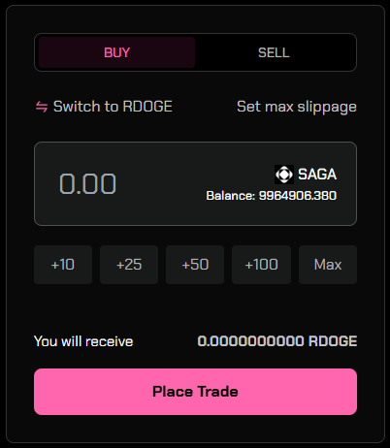
Task: Select the BUY tab
Action: (x=116, y=52)
